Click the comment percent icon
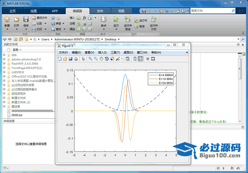Screen dimensions: 248x173 [79, 24]
